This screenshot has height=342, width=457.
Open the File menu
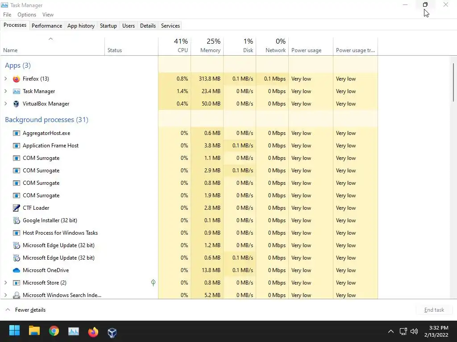pyautogui.click(x=7, y=15)
